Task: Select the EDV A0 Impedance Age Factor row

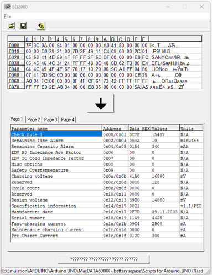Action: [107, 152]
